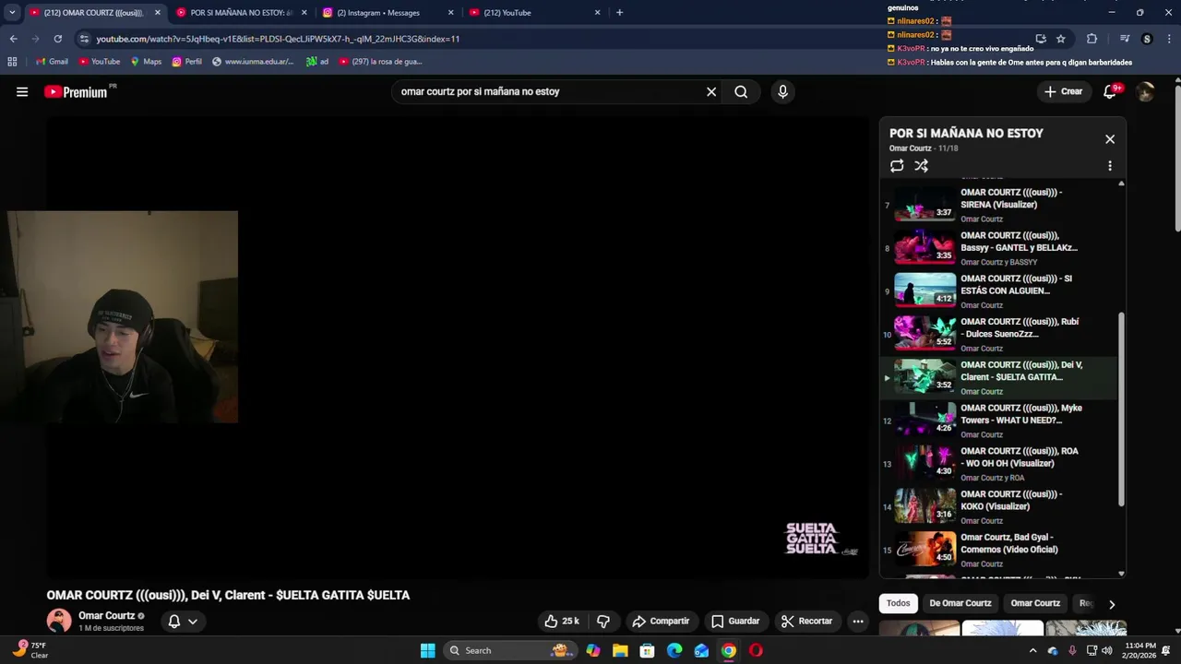This screenshot has width=1181, height=664.
Task: Open the Chrome extensions puzzle icon
Action: [1092, 39]
